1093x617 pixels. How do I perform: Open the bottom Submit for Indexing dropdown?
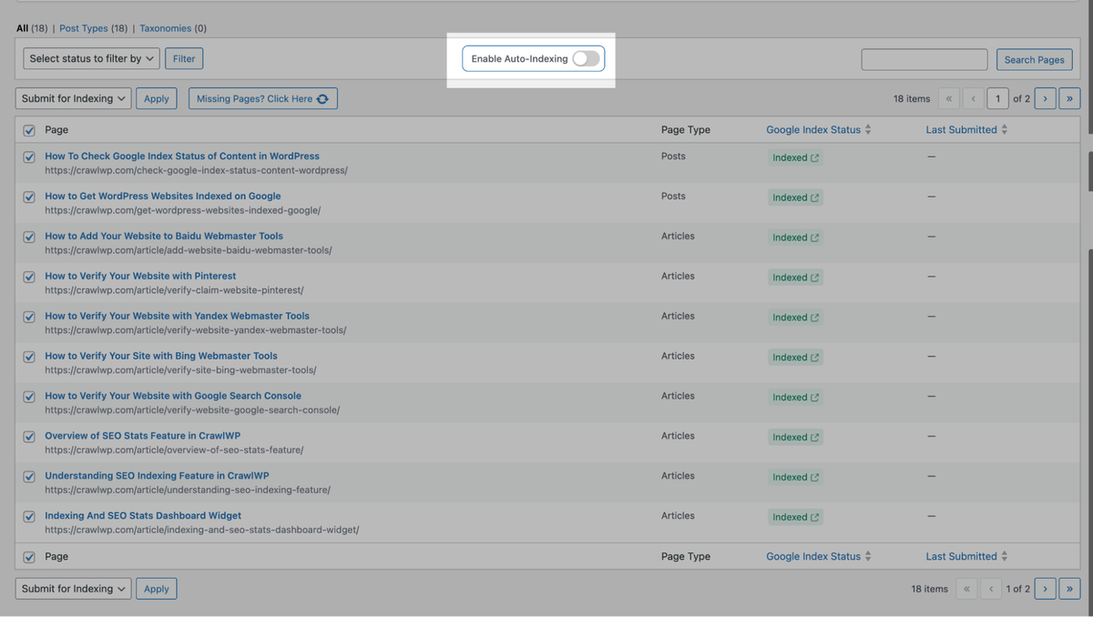(73, 589)
